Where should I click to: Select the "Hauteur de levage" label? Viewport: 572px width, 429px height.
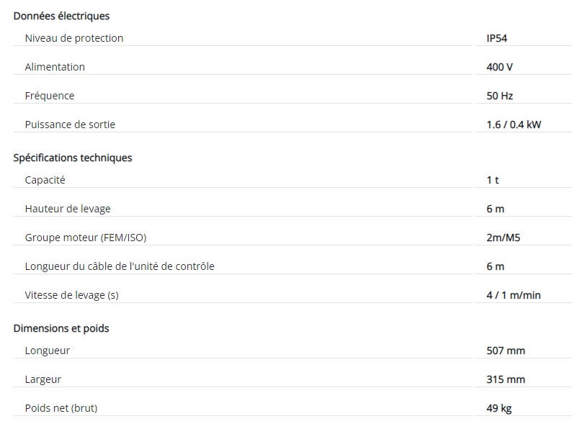[x=68, y=209]
